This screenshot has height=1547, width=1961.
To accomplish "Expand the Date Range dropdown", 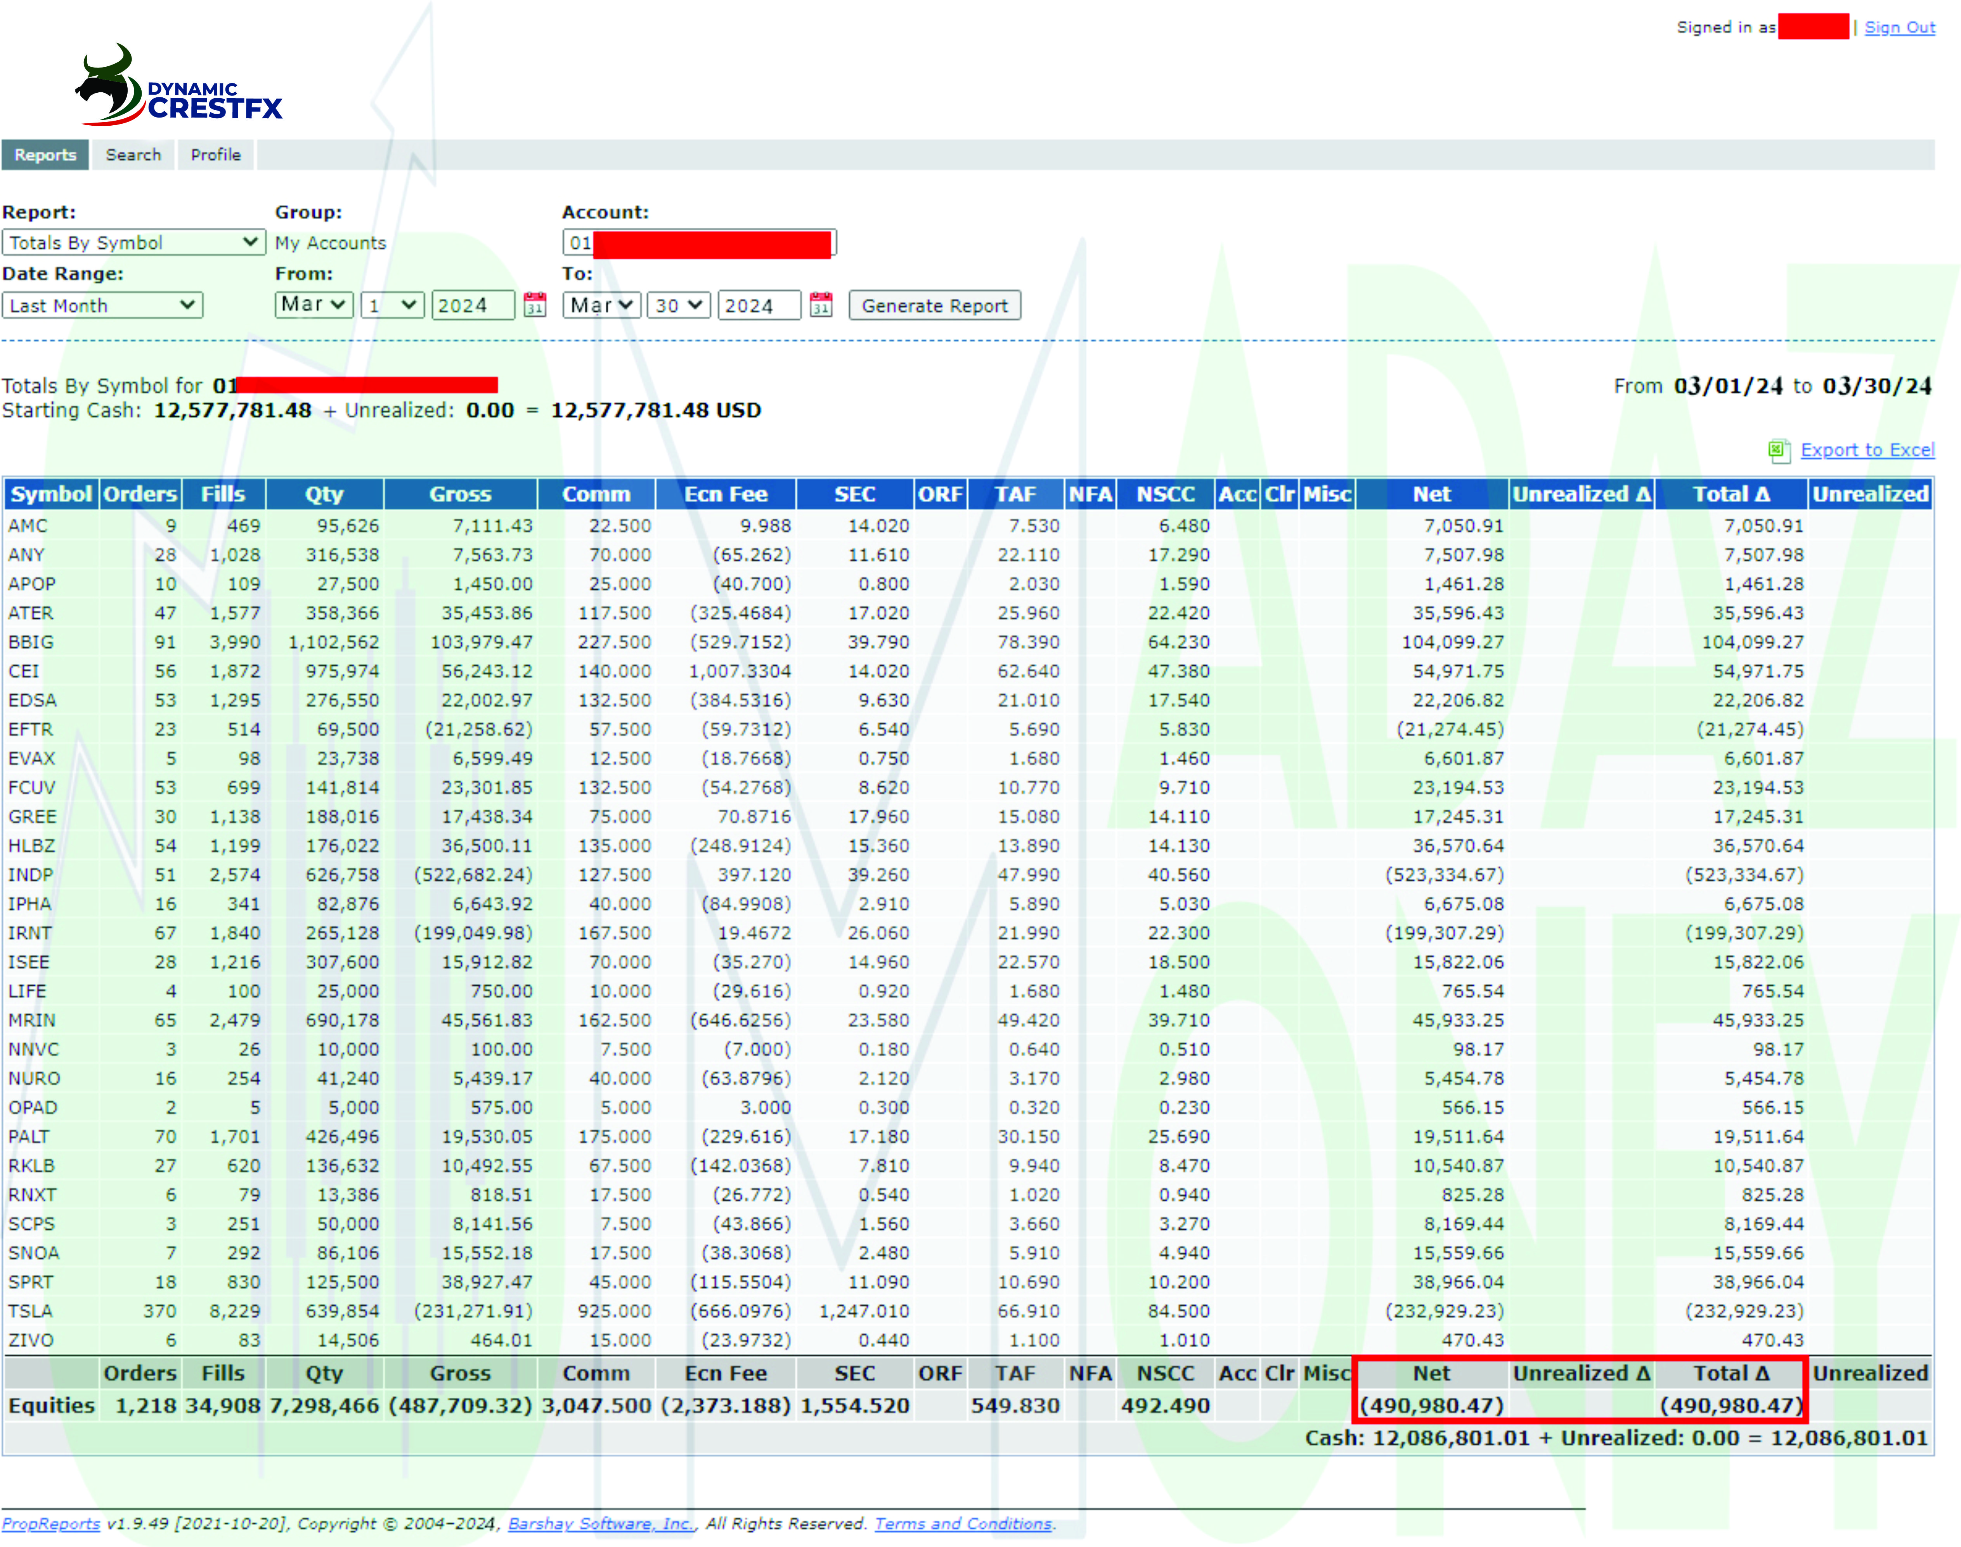I will 102,305.
